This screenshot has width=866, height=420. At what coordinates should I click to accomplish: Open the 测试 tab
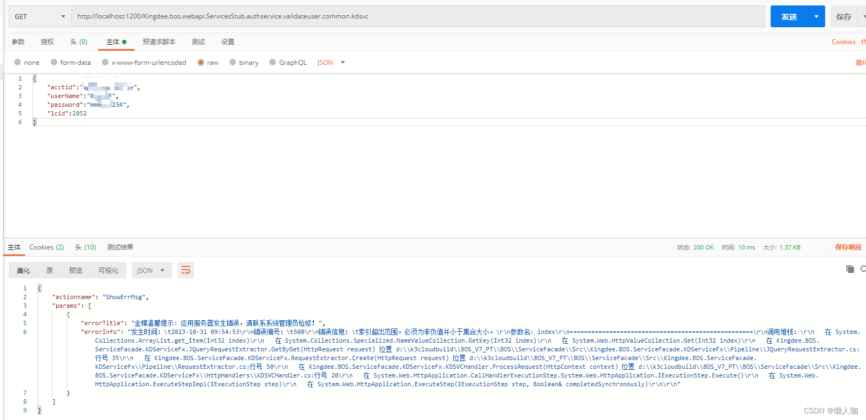click(198, 42)
